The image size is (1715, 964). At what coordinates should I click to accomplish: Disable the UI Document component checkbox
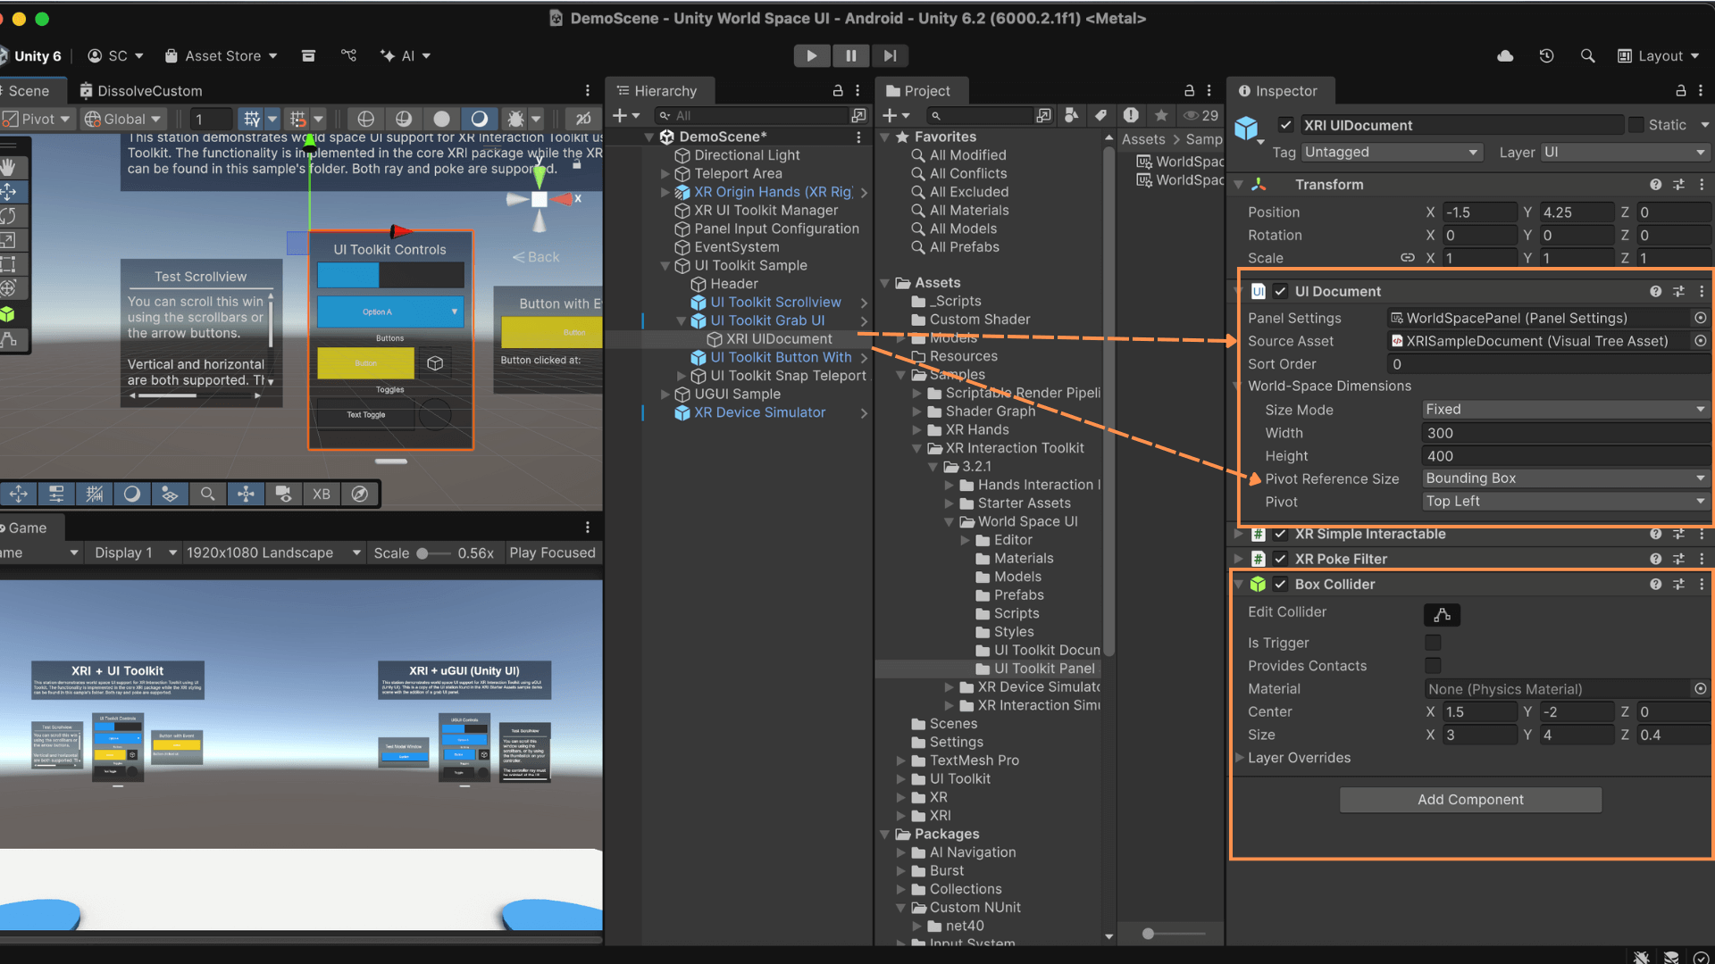(x=1280, y=291)
